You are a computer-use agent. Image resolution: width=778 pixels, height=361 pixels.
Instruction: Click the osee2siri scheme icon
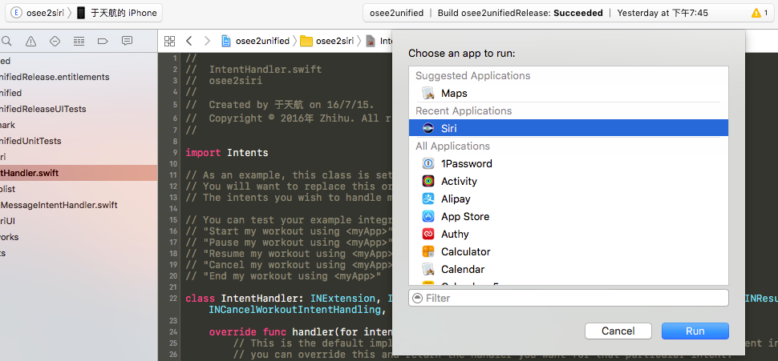(x=16, y=13)
